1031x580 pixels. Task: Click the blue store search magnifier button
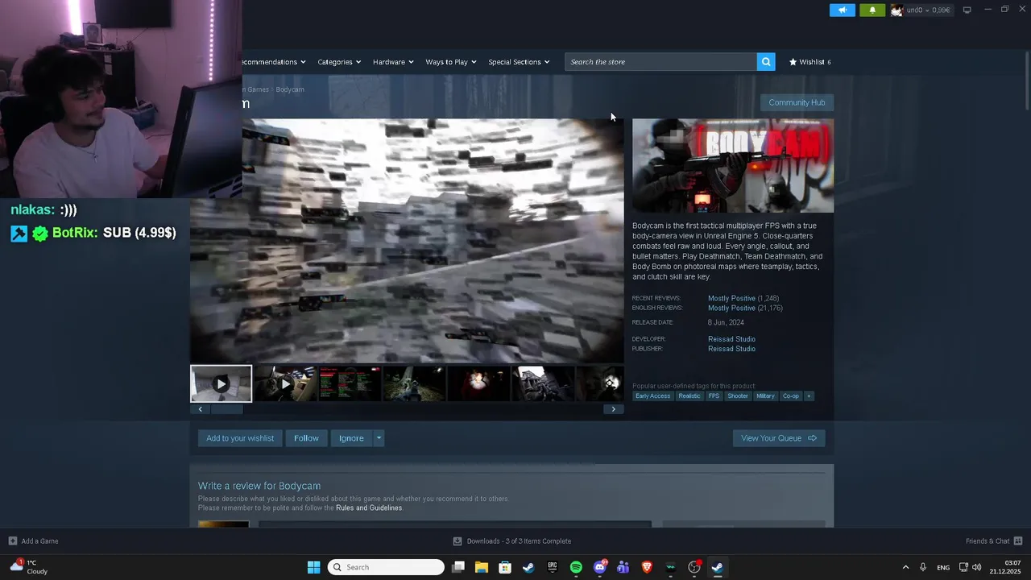pyautogui.click(x=766, y=62)
